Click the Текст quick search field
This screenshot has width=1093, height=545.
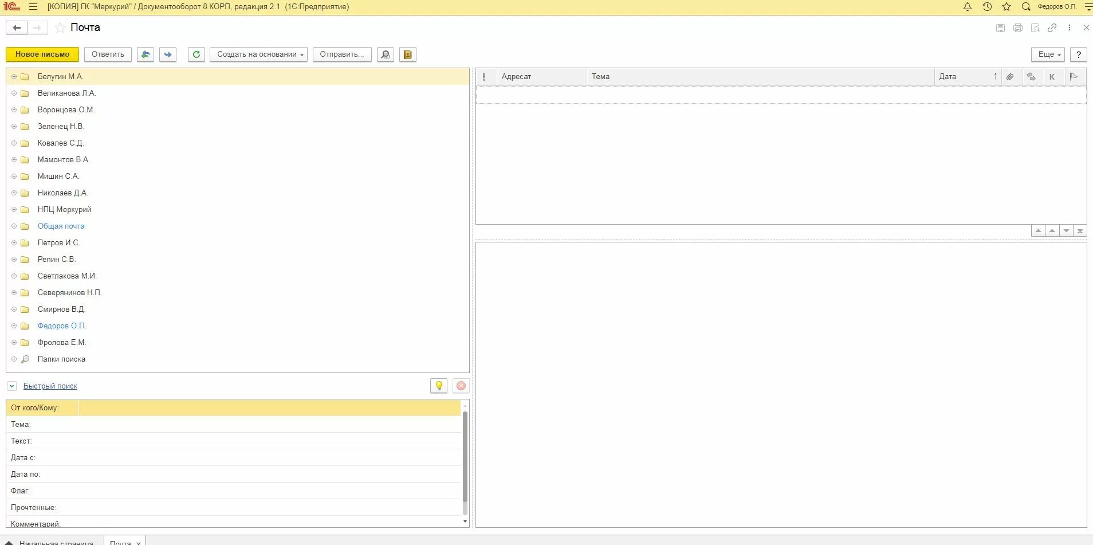pos(269,441)
